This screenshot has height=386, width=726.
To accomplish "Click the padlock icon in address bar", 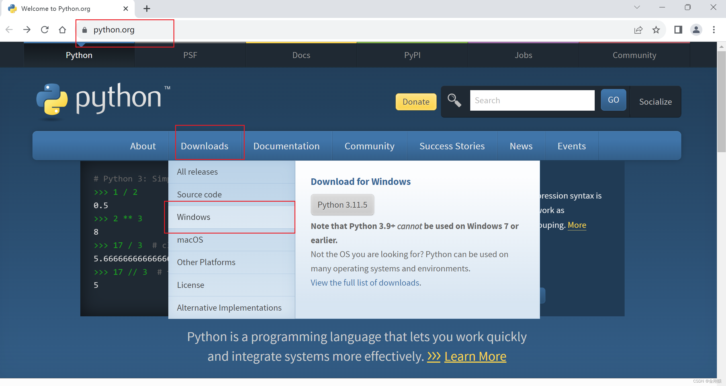I will pos(84,30).
